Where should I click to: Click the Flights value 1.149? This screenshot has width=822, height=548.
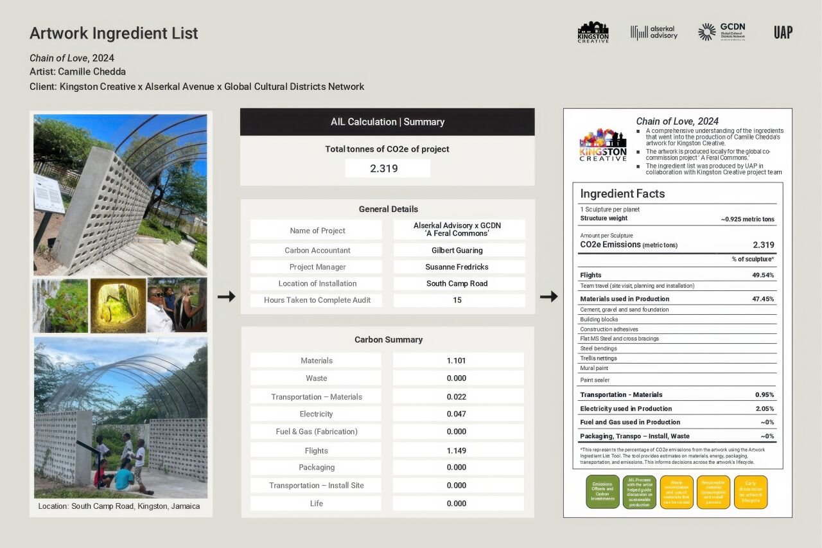pos(458,450)
